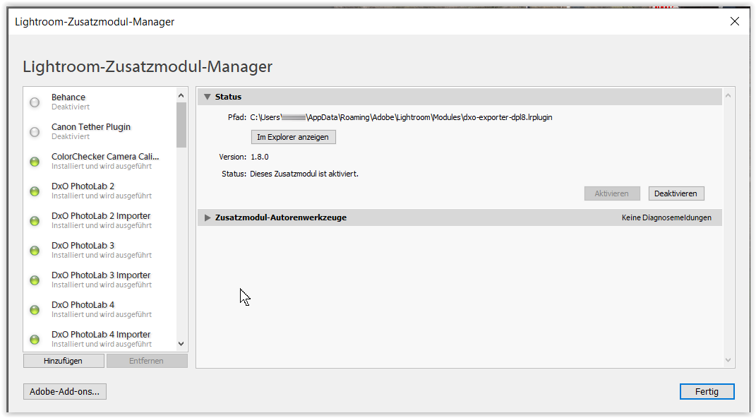Click the Deaktivieren button
Viewport: 756px width, 418px height.
(676, 193)
